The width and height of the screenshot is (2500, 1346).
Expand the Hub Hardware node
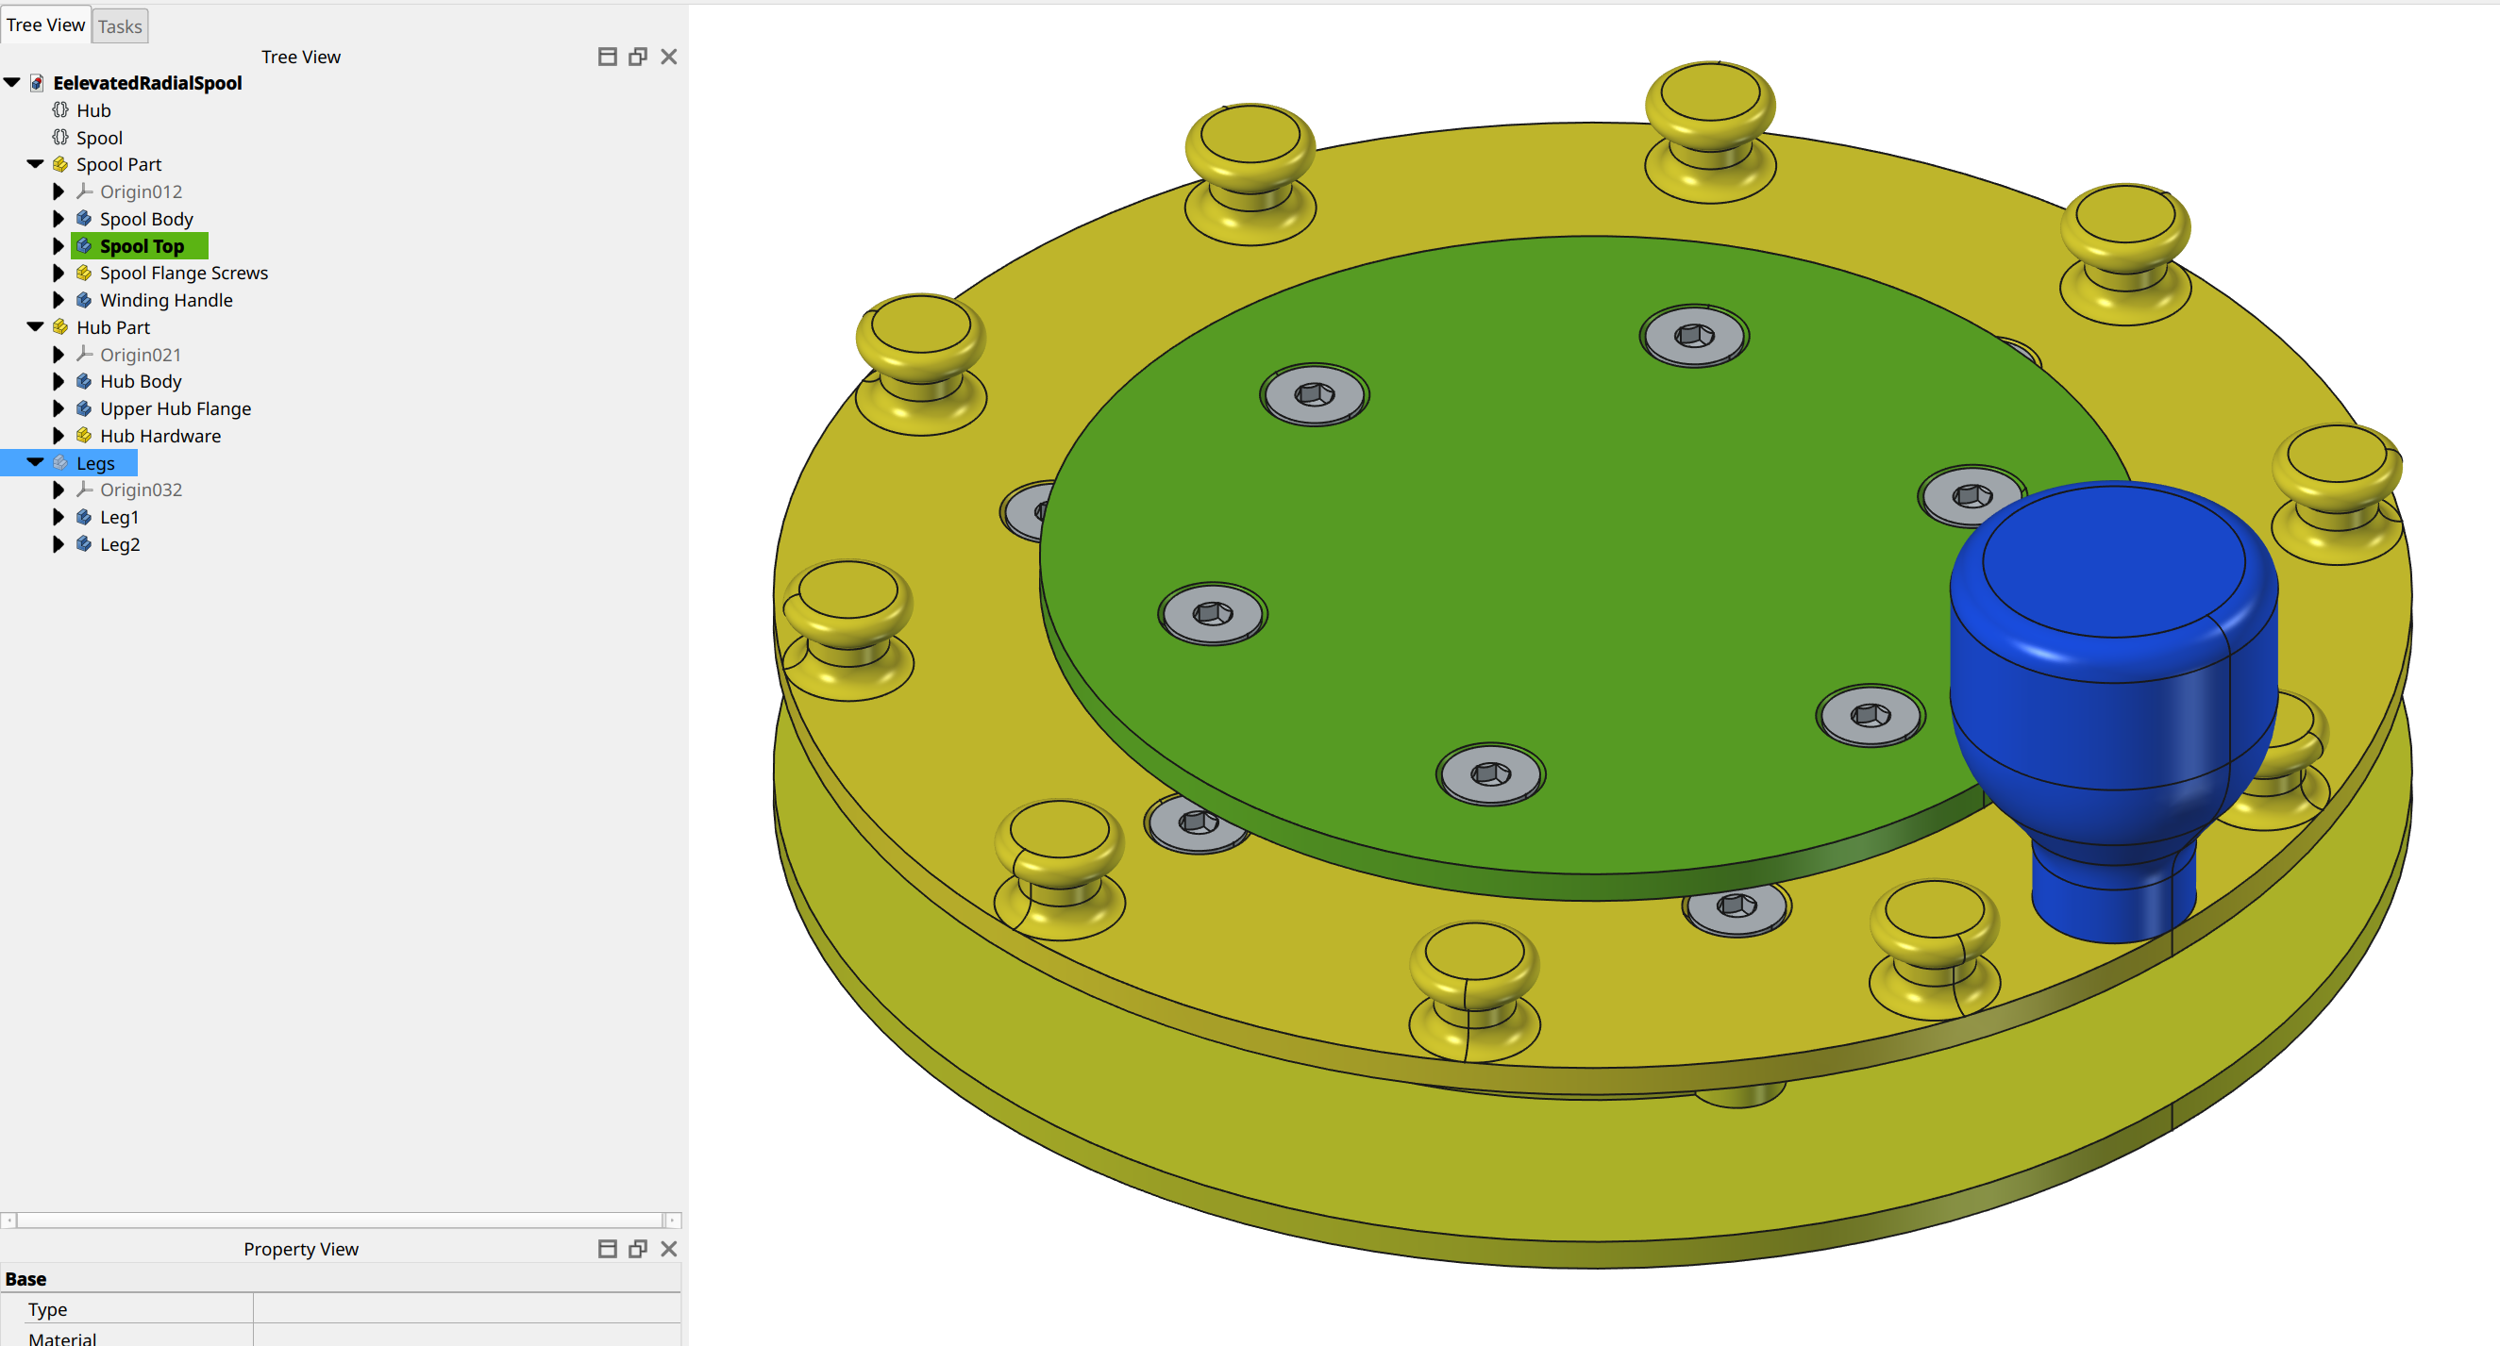point(59,436)
